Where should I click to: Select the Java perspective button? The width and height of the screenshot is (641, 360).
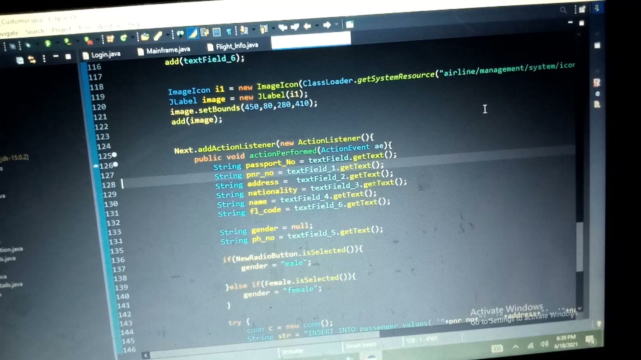(x=597, y=7)
